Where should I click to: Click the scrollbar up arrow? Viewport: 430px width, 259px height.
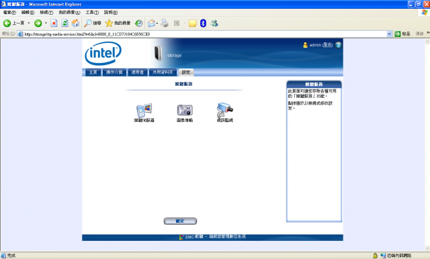tap(427, 41)
